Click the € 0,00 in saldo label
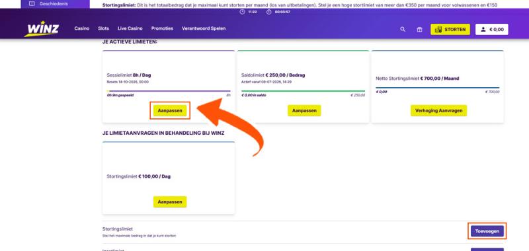529x251 pixels. pyautogui.click(x=253, y=95)
